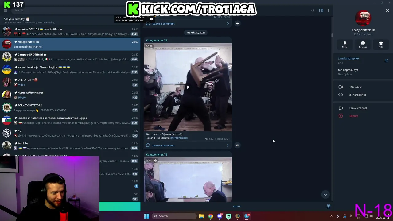Click the microphone tray icon
The image size is (393, 221).
coord(351,216)
